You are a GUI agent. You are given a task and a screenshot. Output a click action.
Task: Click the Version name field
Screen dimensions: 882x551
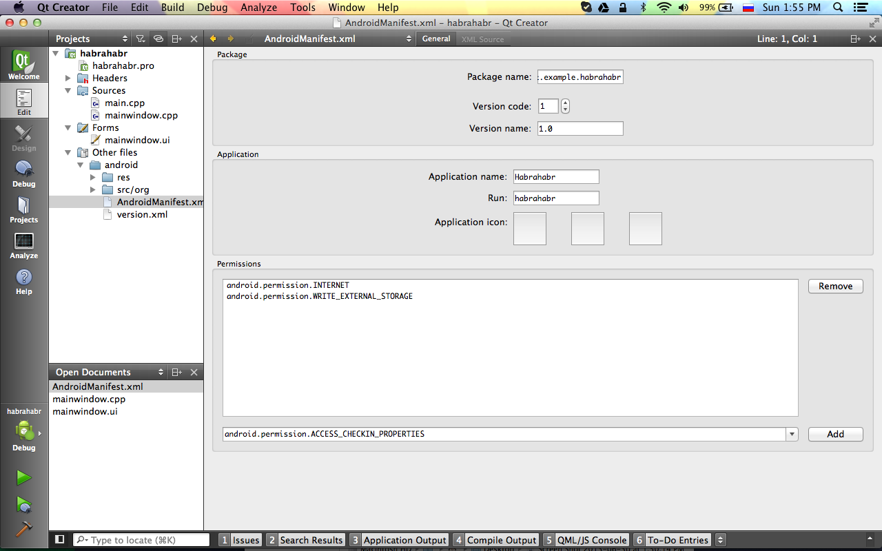[580, 129]
